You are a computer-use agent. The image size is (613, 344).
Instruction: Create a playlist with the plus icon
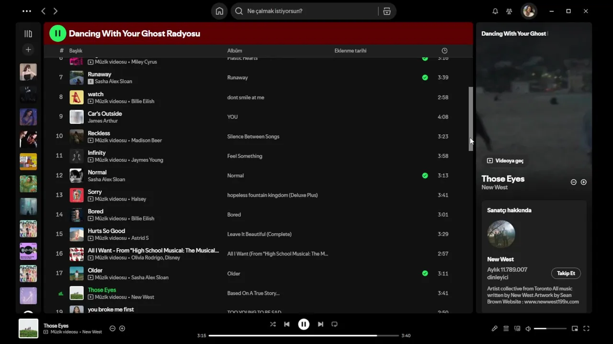click(28, 49)
